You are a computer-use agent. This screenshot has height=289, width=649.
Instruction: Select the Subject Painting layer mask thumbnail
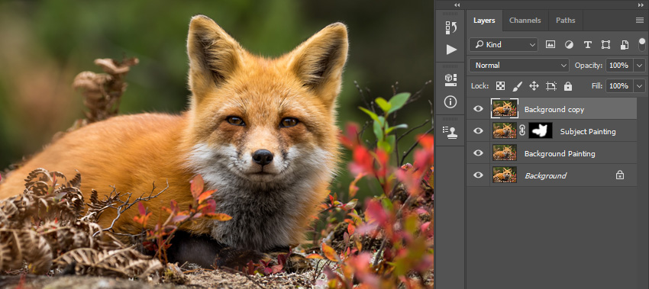tap(540, 130)
